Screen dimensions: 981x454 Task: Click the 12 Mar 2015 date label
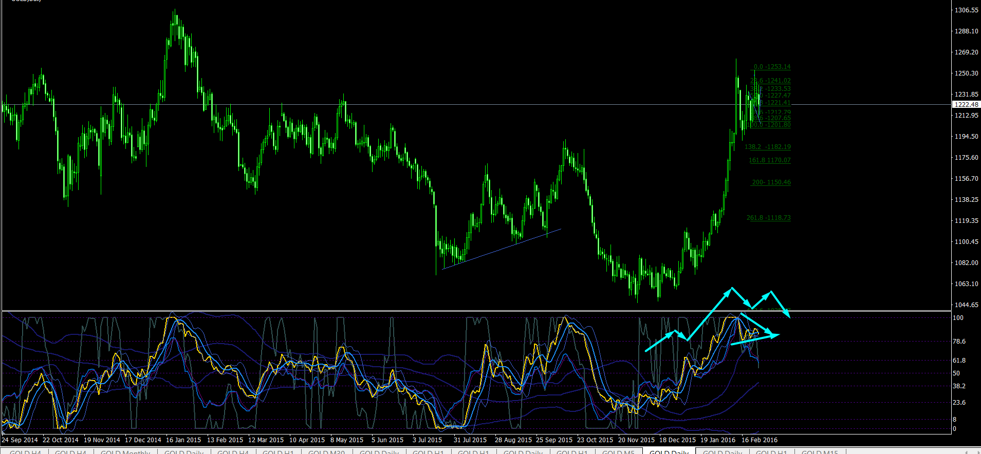pos(266,440)
